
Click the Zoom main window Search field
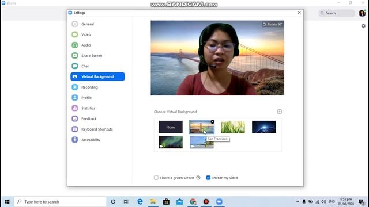point(337,13)
